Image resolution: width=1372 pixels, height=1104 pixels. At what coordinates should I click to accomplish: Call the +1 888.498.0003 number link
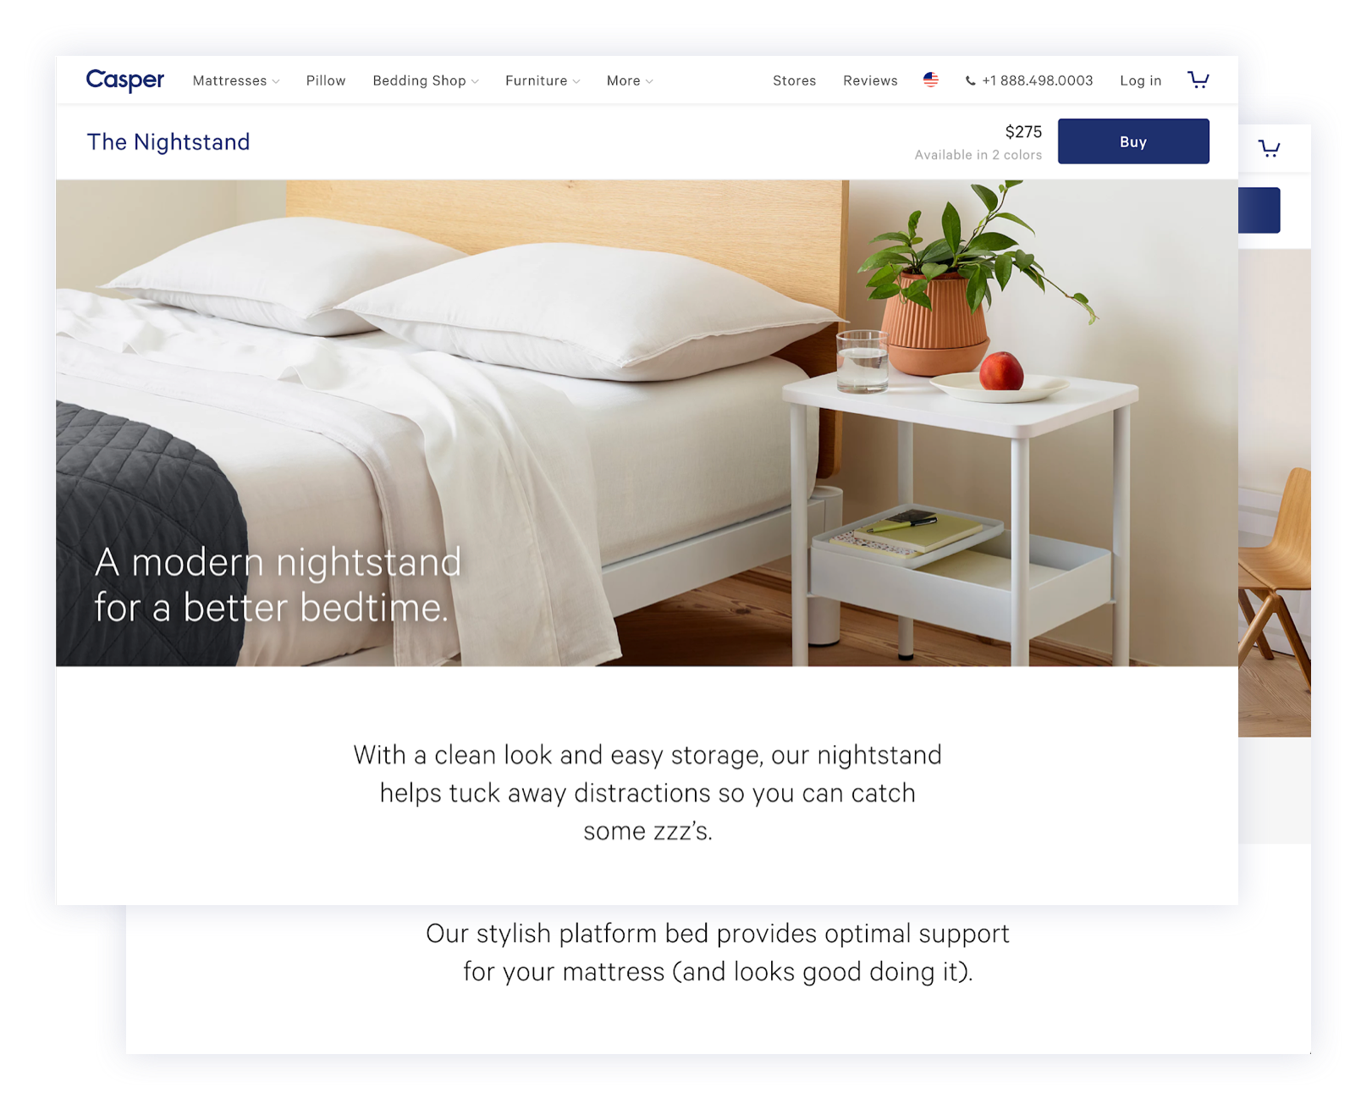pos(1037,80)
